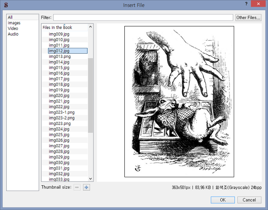Select img023.png in file list
The width and height of the screenshot is (268, 210).
59,124
